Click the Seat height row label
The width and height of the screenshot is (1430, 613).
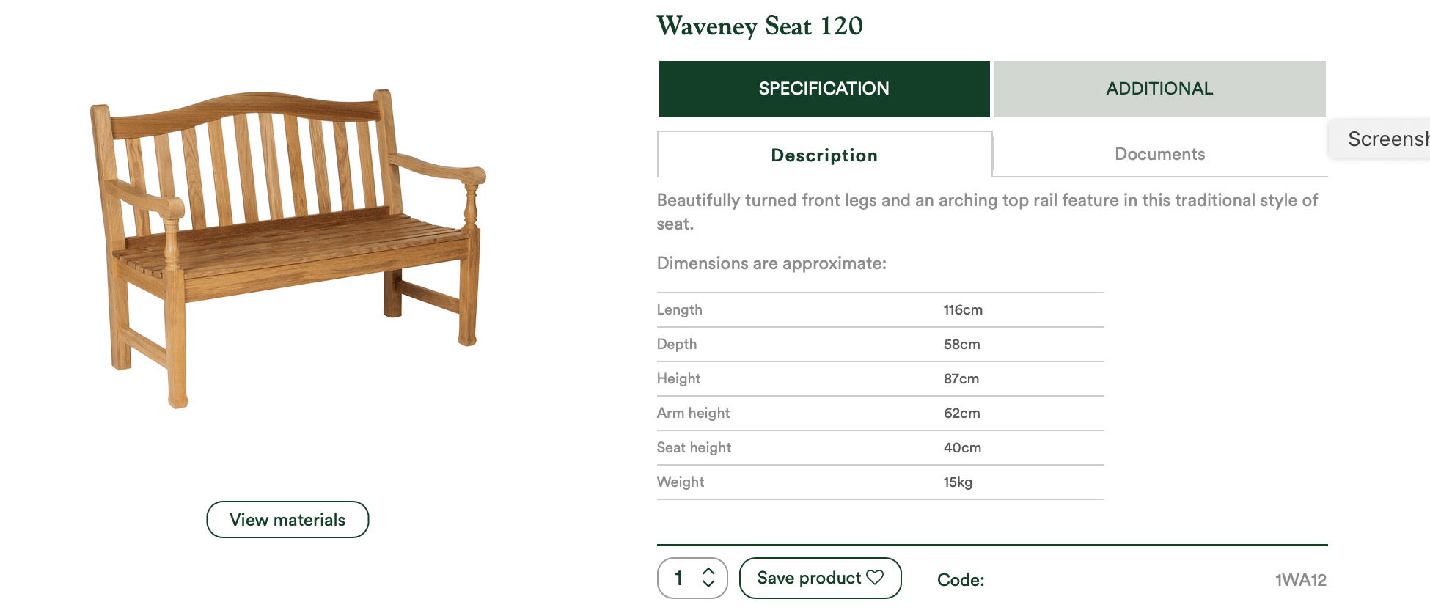(x=694, y=448)
